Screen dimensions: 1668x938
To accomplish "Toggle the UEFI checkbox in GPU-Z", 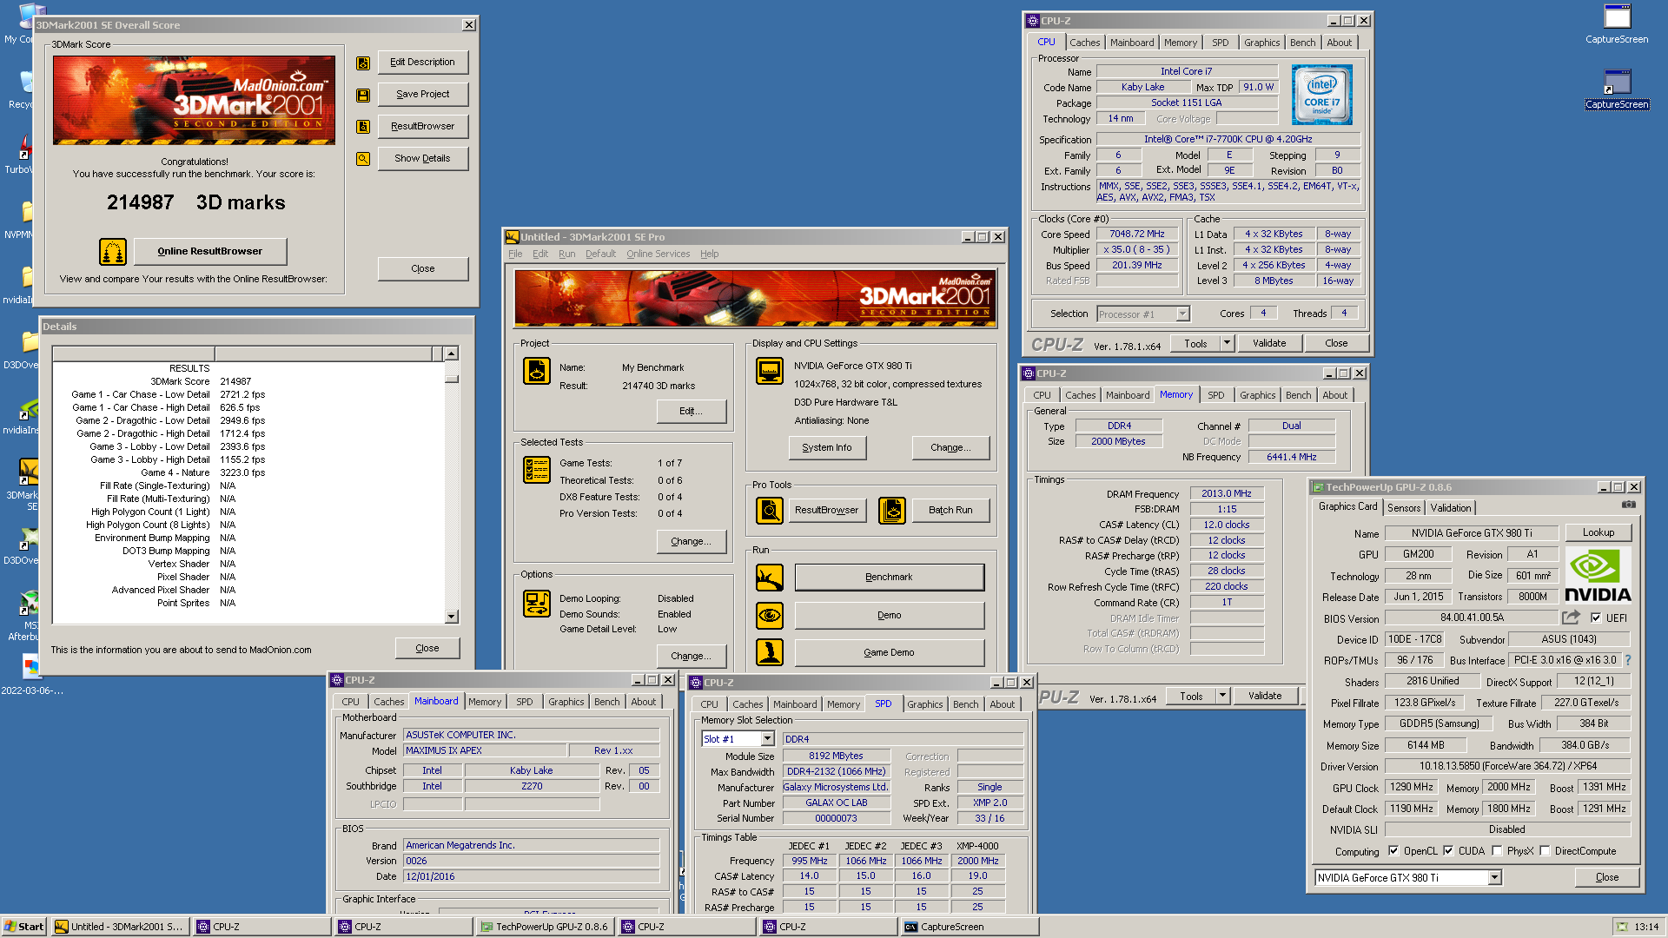I will click(x=1596, y=618).
